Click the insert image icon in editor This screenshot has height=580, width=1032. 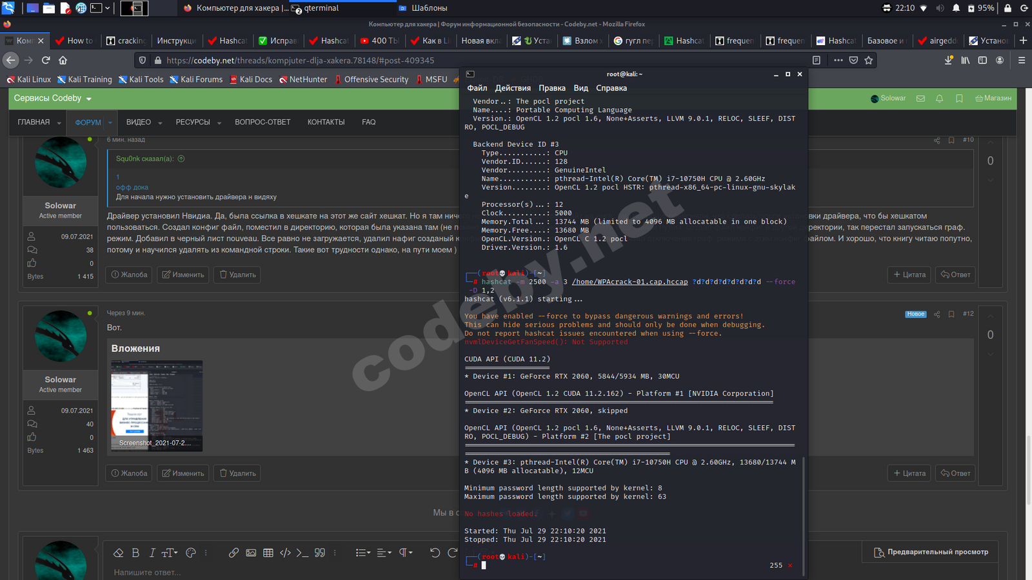point(251,553)
